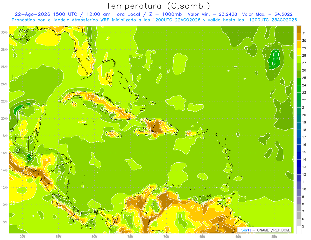This screenshot has width=311, height=240.
Task: Click the "24N" latitude axis label
Action: 4,84
